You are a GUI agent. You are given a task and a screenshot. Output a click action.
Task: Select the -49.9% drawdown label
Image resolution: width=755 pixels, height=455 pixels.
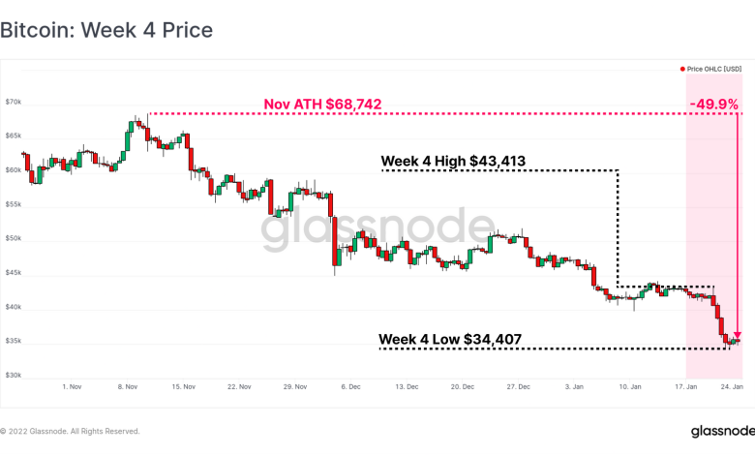[x=713, y=103]
